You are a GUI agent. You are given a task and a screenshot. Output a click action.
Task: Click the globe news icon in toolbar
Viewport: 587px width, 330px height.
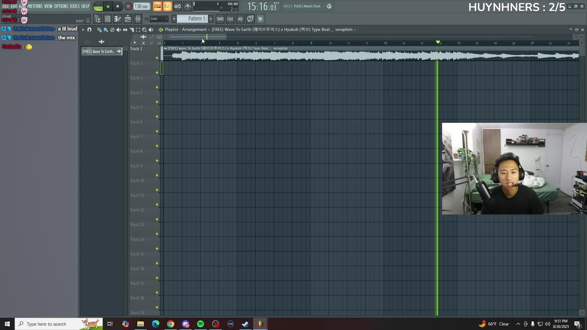pos(329,6)
